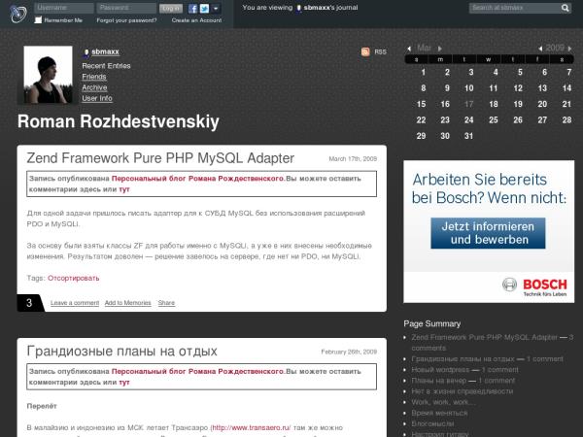Open the Отсортировать tag link
The image size is (583, 437).
pyautogui.click(x=73, y=278)
